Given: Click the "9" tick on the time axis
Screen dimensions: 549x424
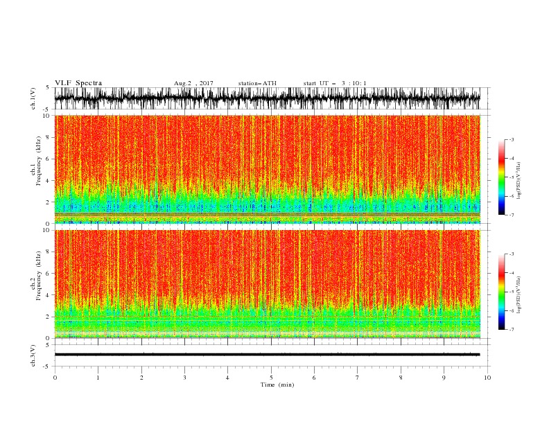Looking at the screenshot, I should [x=444, y=378].
